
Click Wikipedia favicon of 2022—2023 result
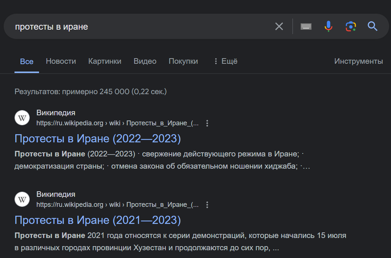click(x=22, y=118)
